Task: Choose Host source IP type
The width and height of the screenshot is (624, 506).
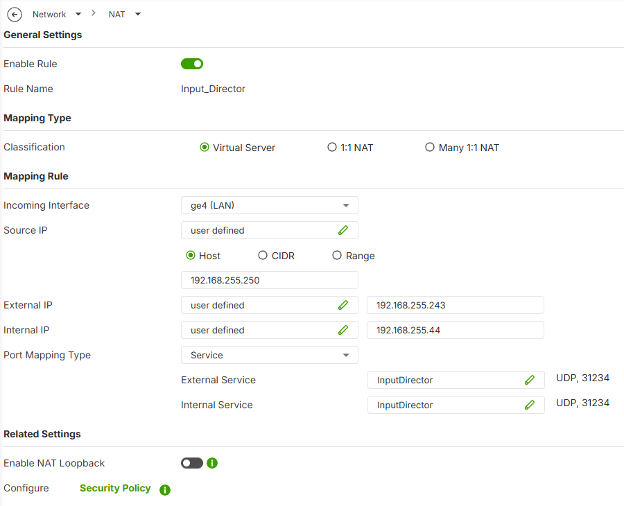Action: (x=191, y=255)
